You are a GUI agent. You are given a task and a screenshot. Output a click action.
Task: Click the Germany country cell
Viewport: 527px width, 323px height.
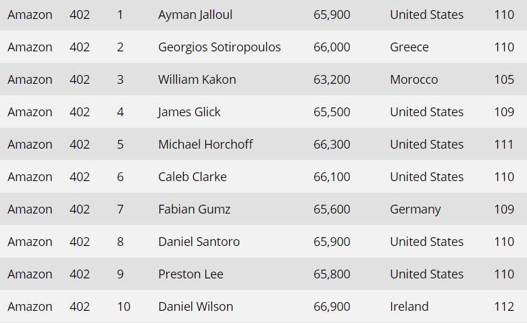coord(415,209)
